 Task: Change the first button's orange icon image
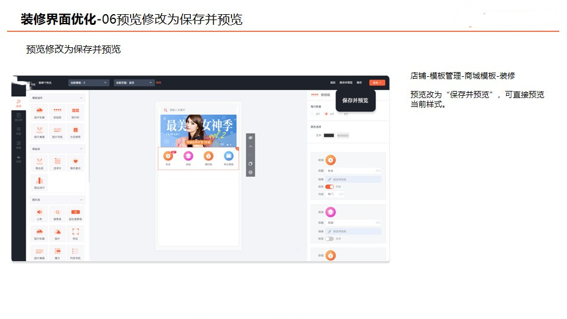pos(331,160)
